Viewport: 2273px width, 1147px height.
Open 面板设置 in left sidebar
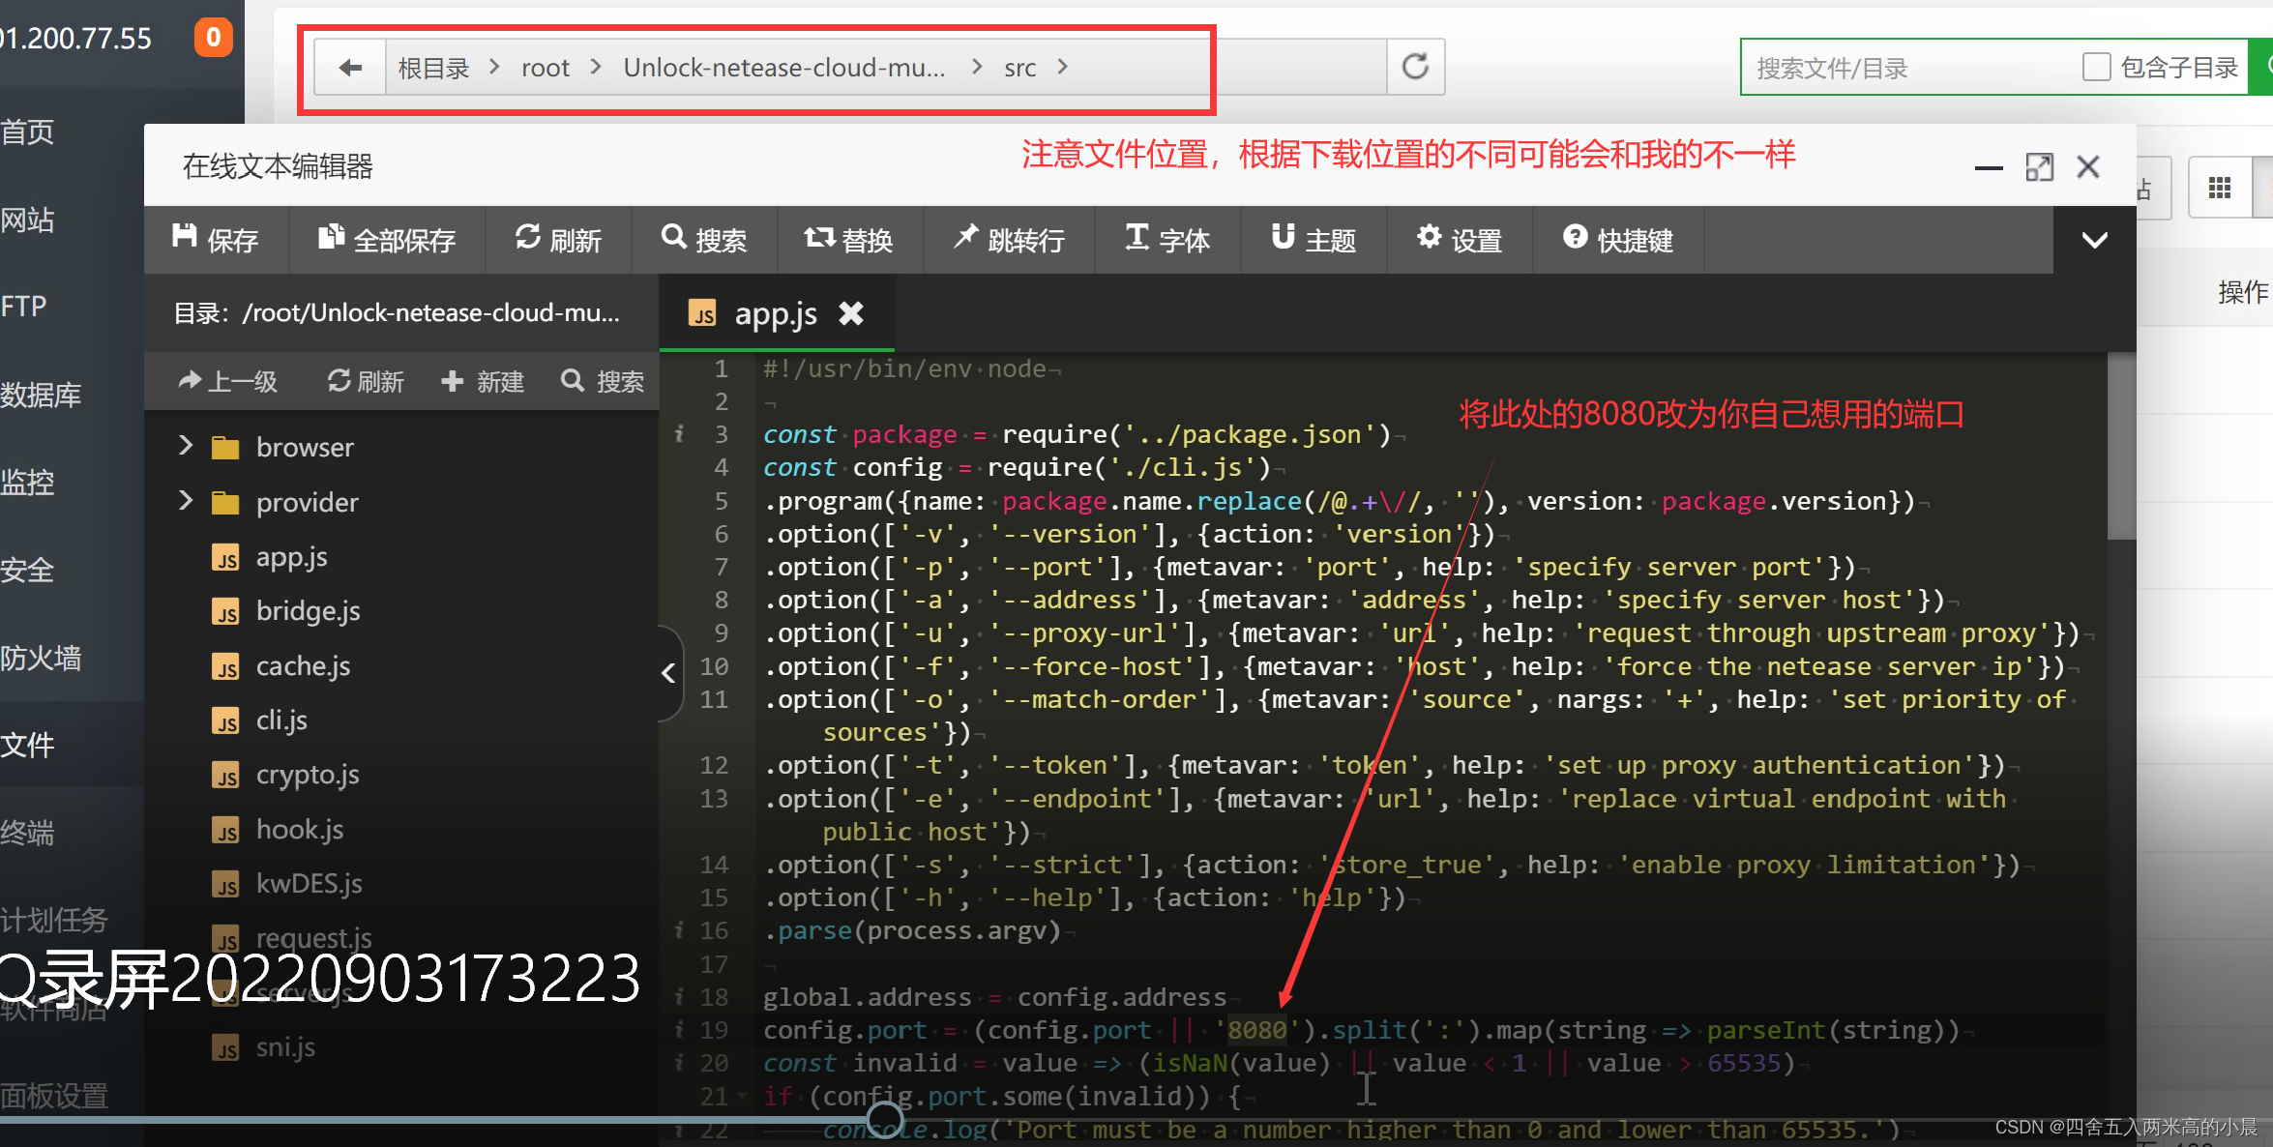[x=55, y=1095]
